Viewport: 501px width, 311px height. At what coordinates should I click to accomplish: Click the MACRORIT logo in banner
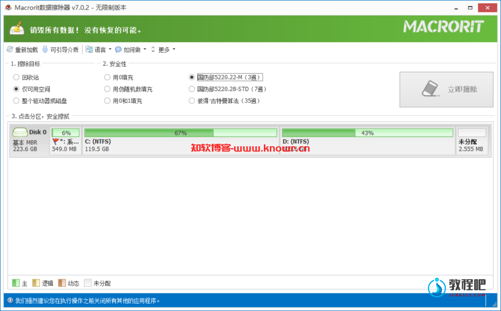click(x=443, y=27)
